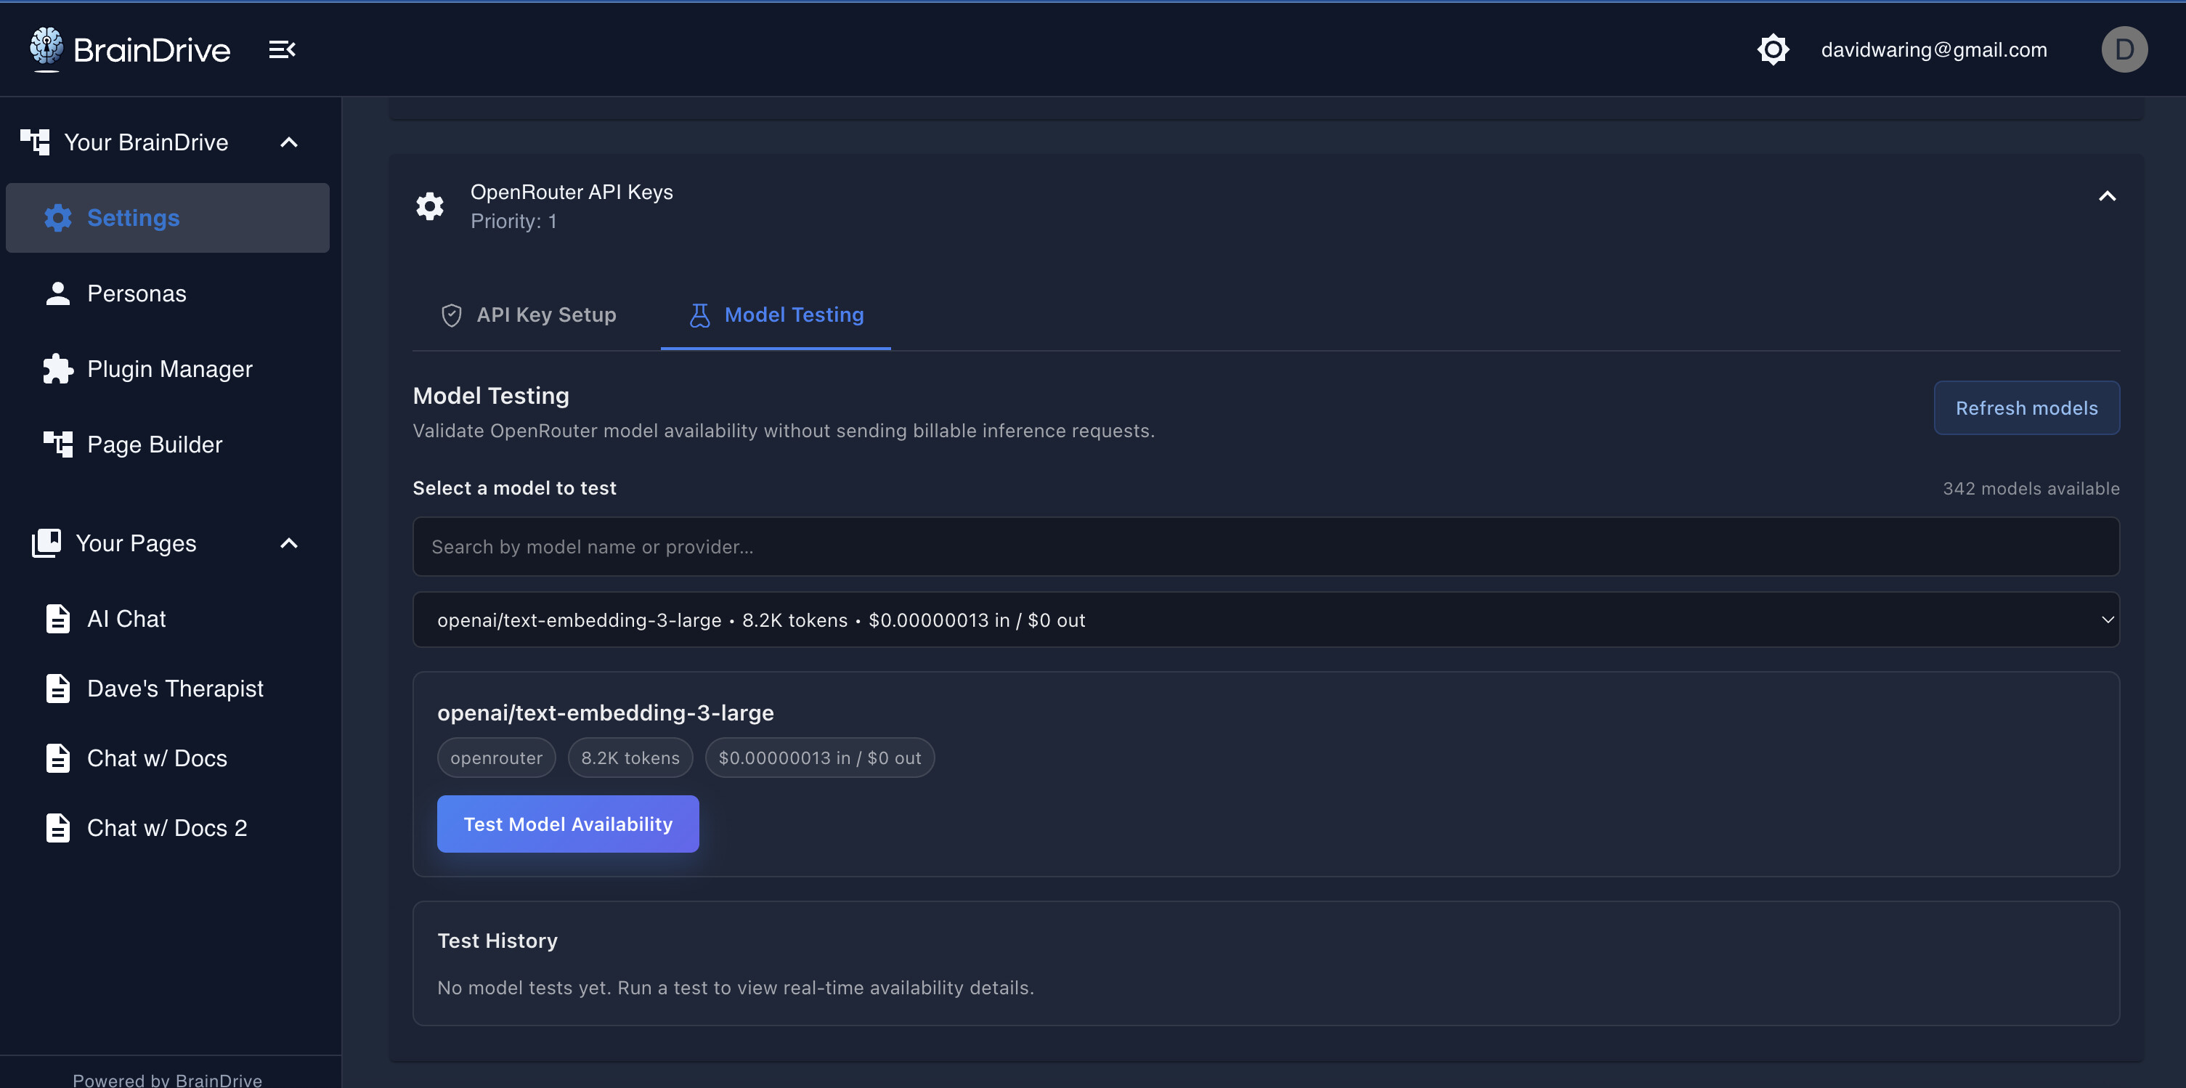Screen dimensions: 2186x1088
Task: Collapse the Your BrainDrive section
Action: click(288, 142)
